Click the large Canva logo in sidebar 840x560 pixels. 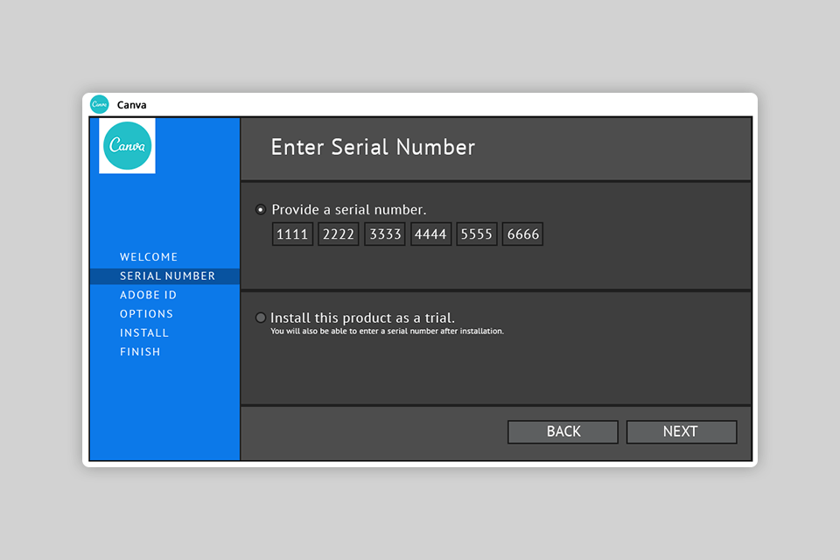click(127, 146)
